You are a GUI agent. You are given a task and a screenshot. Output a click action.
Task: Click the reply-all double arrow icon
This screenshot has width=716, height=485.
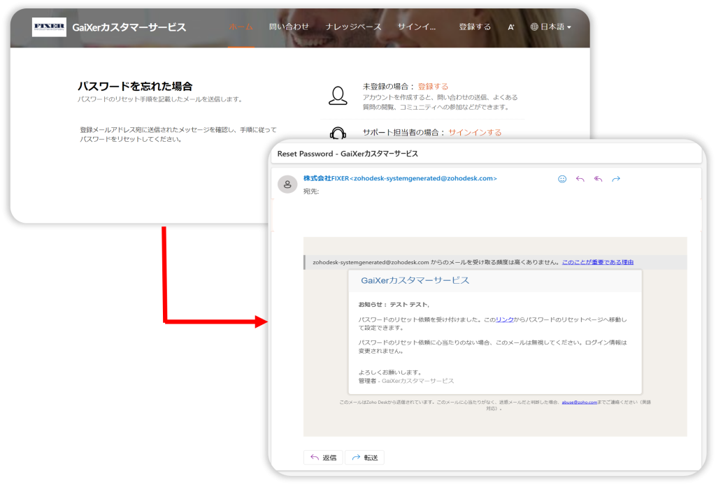pyautogui.click(x=598, y=179)
